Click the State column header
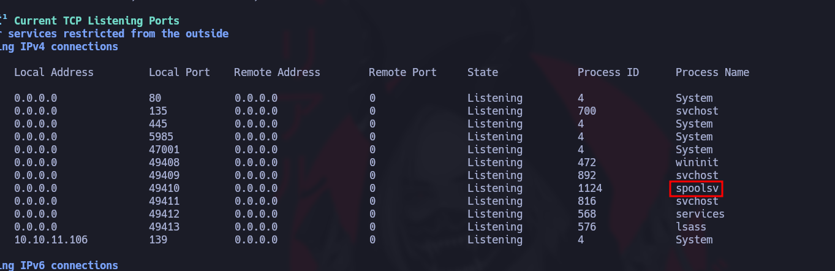This screenshot has width=835, height=271. (x=482, y=72)
